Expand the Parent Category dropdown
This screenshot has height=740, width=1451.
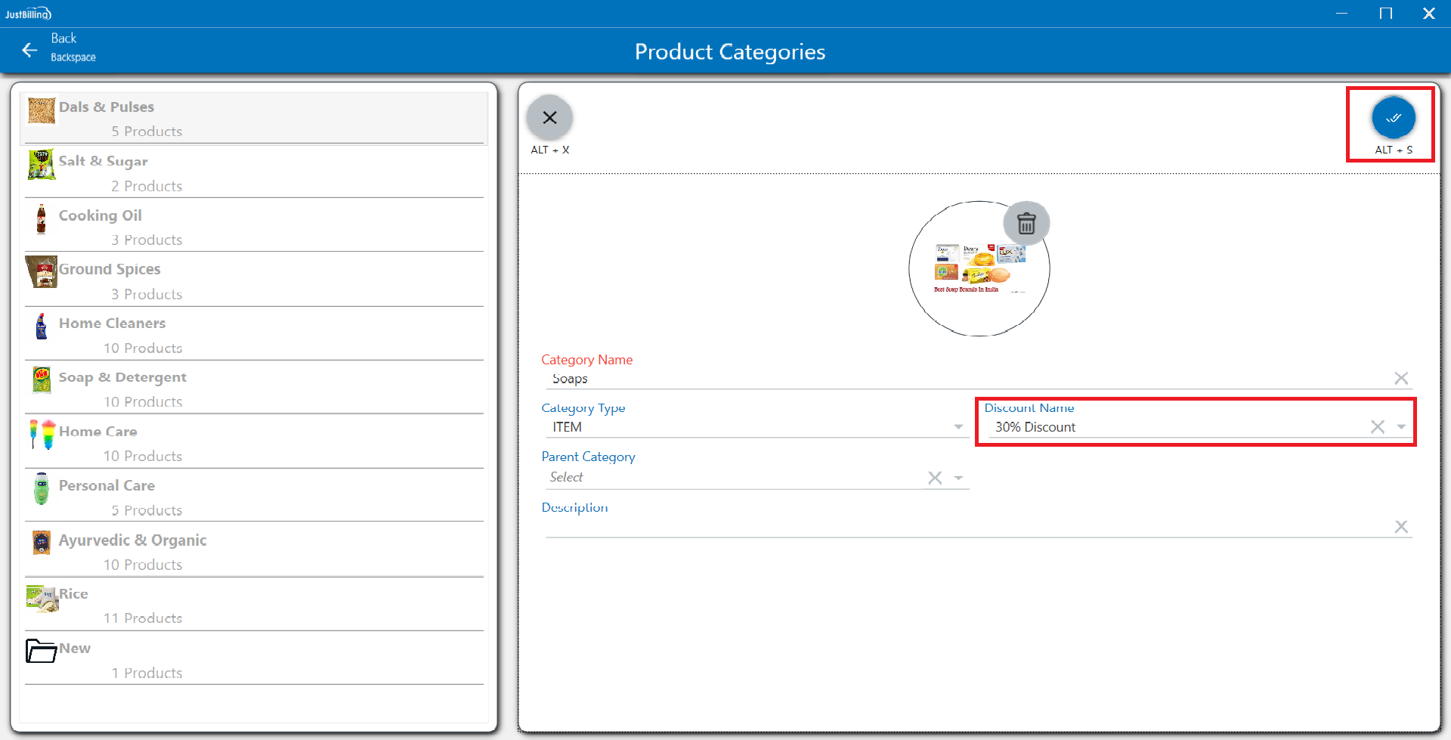tap(958, 478)
